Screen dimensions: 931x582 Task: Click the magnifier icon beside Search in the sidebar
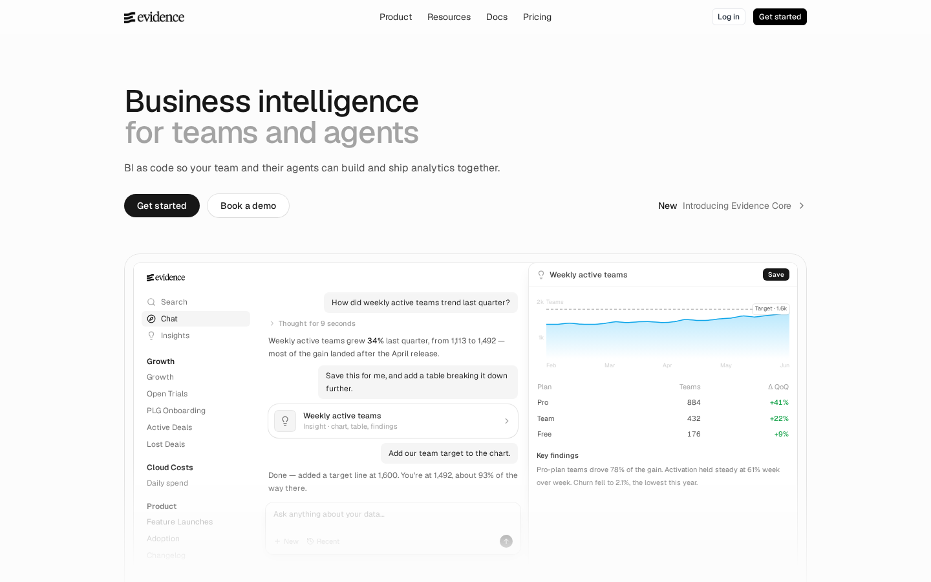pyautogui.click(x=151, y=302)
